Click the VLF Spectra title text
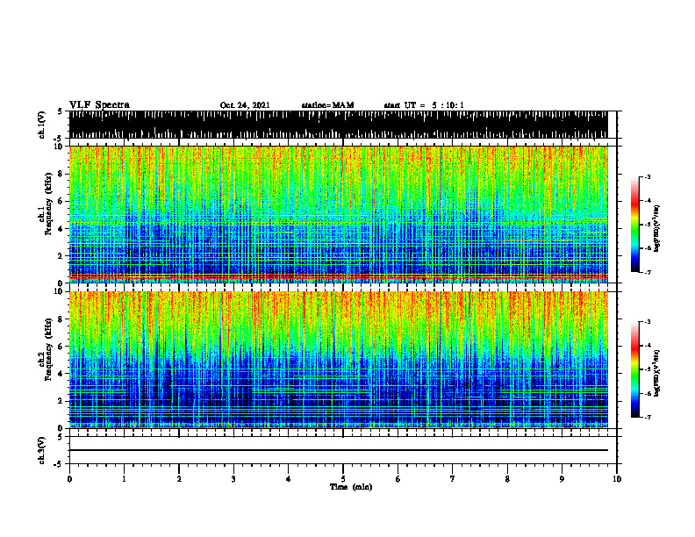695x537 pixels. pos(99,105)
